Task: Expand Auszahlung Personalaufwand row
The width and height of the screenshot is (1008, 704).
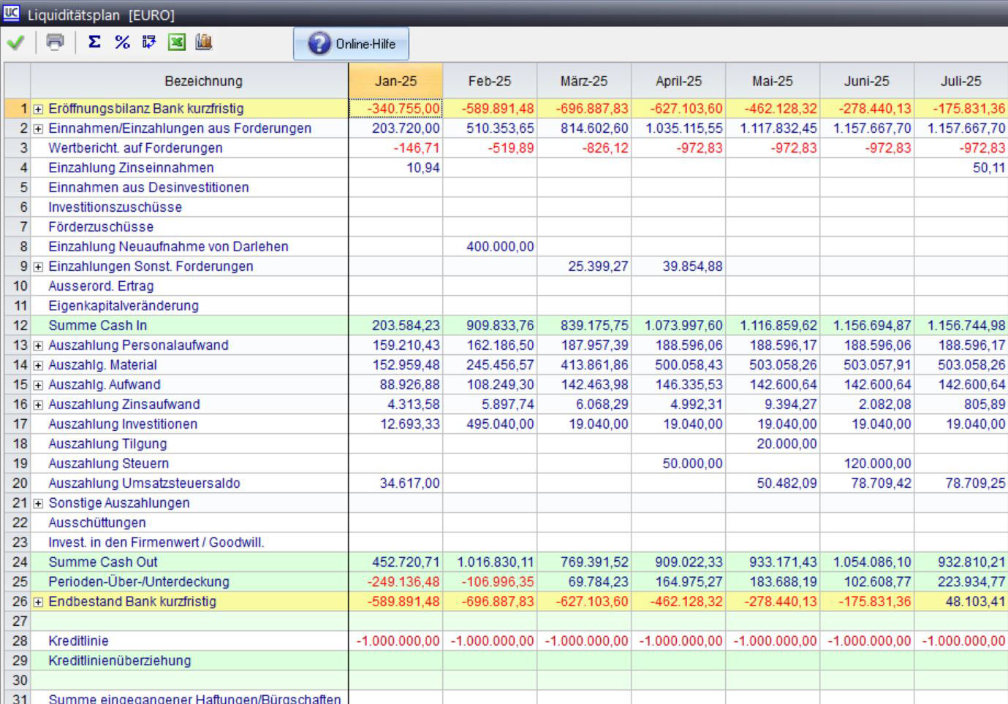Action: coord(38,345)
